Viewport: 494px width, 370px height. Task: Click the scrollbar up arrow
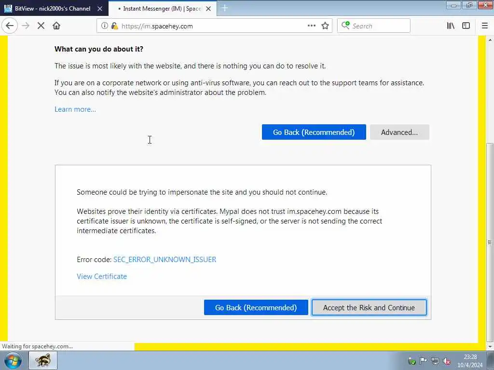pyautogui.click(x=490, y=40)
